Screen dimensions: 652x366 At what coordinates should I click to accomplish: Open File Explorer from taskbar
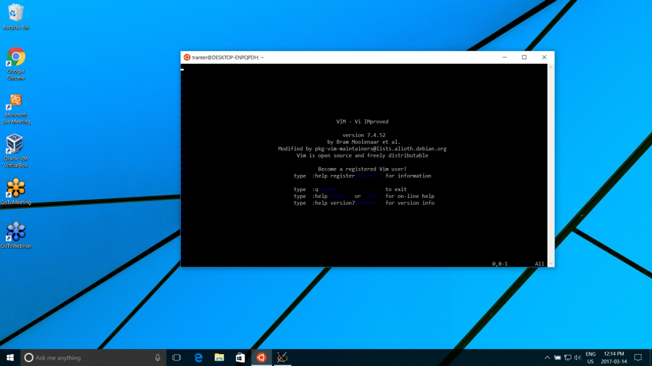click(219, 358)
